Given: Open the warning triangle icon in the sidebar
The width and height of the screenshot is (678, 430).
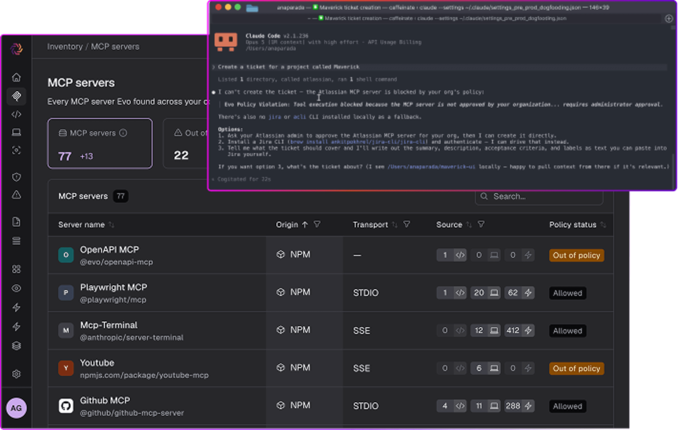Looking at the screenshot, I should 16,195.
